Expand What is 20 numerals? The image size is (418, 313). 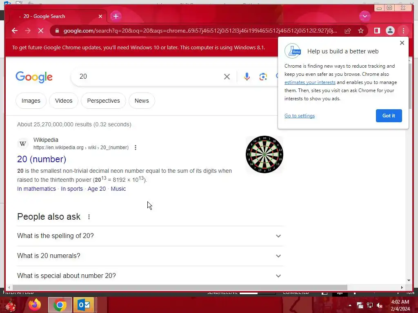[150, 256]
